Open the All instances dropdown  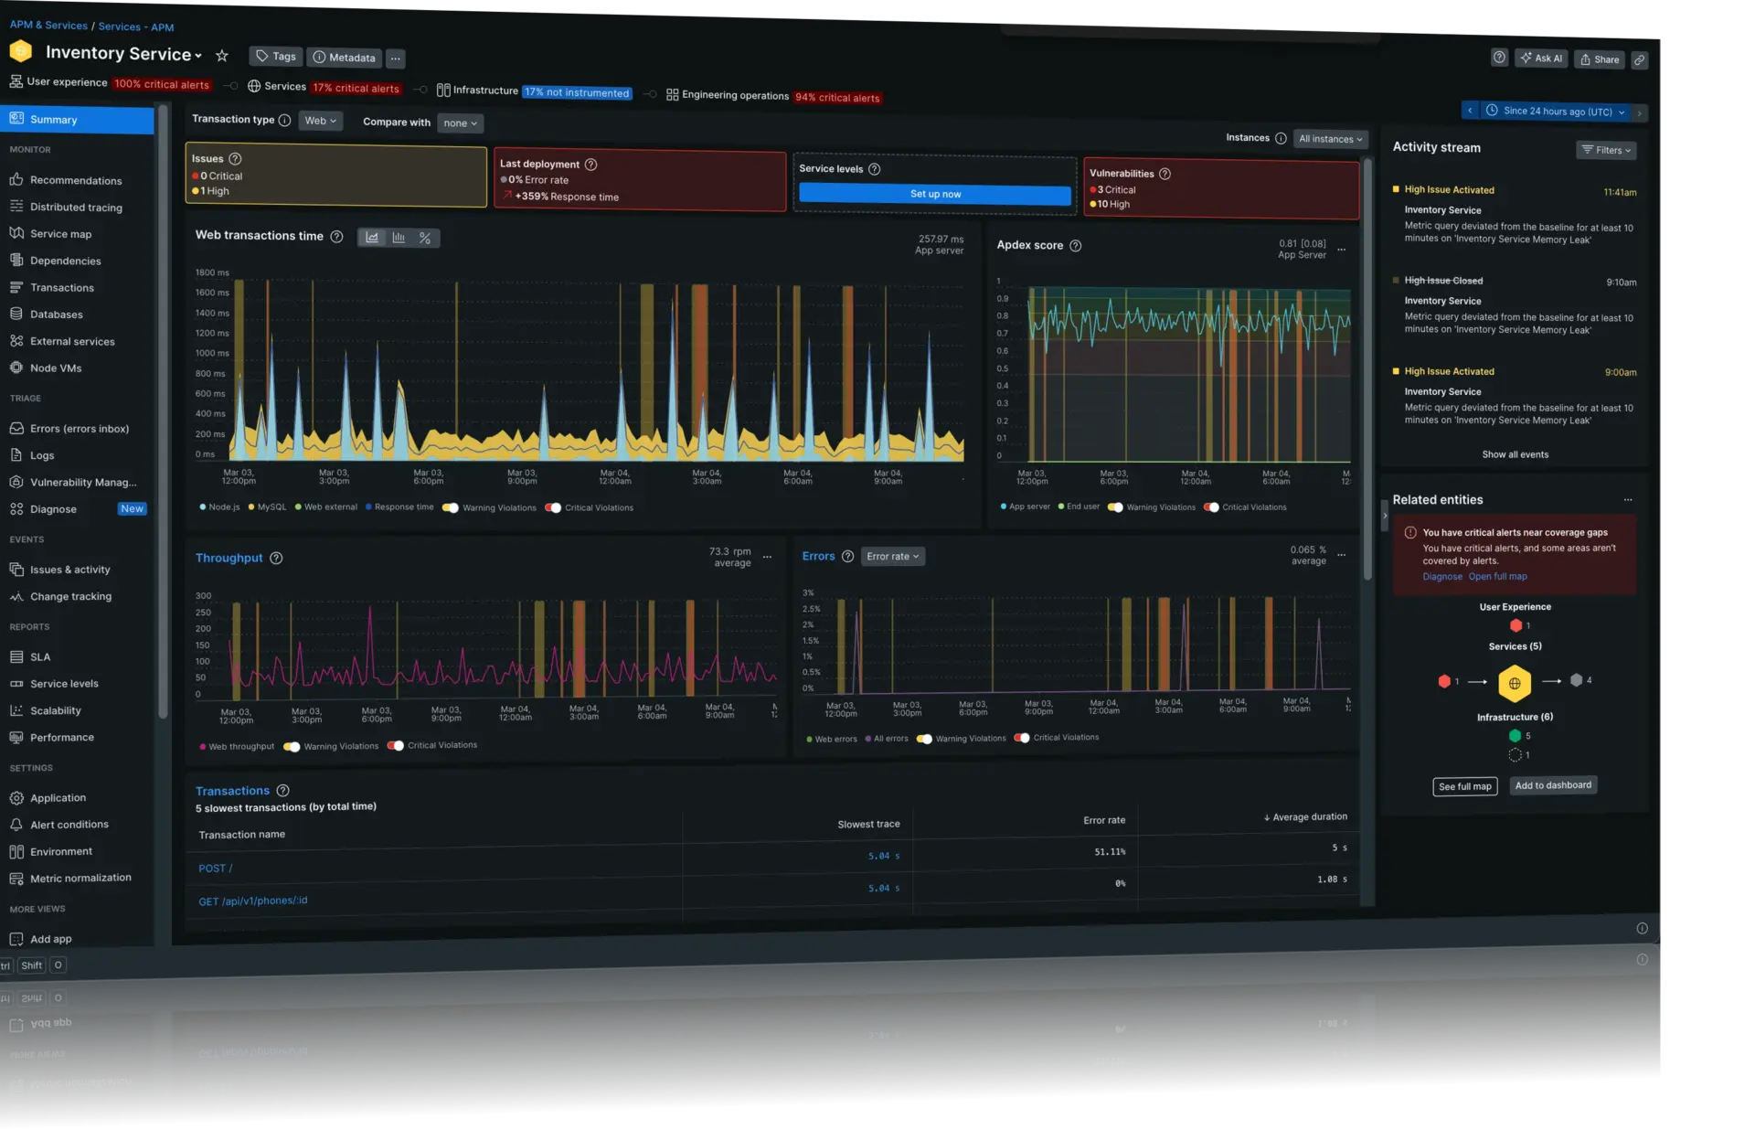(1330, 138)
